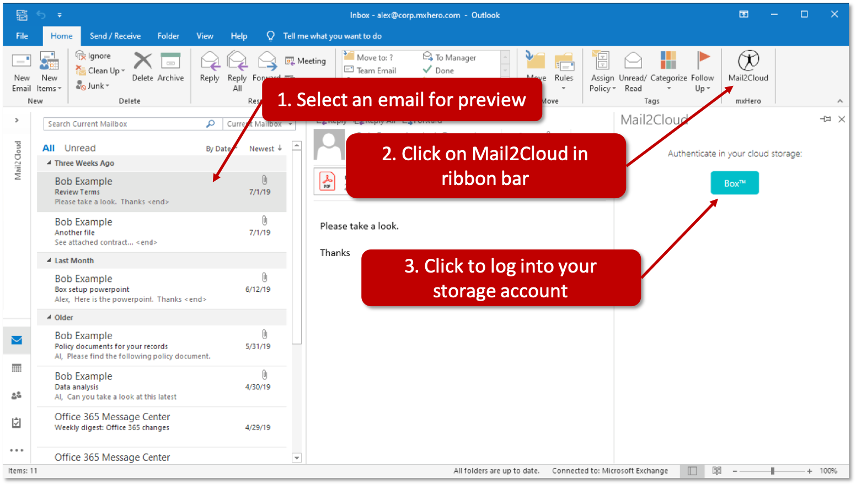856x484 pixels.
Task: Select the Team Email quick step
Action: click(x=370, y=70)
